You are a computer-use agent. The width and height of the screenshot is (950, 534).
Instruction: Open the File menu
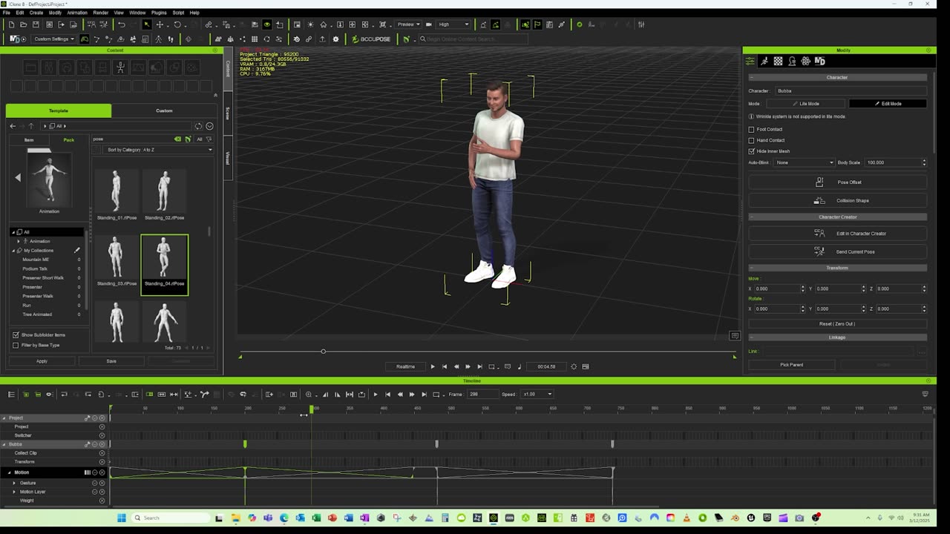[x=6, y=13]
